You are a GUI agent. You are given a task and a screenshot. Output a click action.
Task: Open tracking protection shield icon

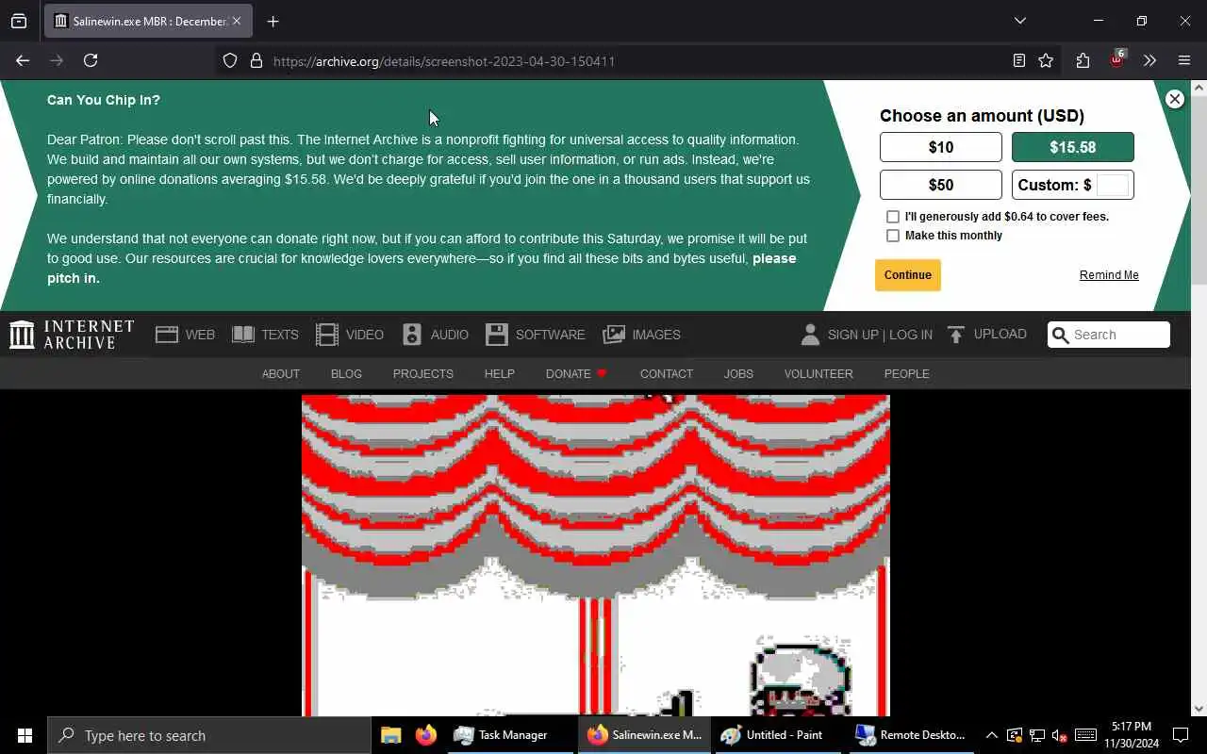tap(230, 60)
